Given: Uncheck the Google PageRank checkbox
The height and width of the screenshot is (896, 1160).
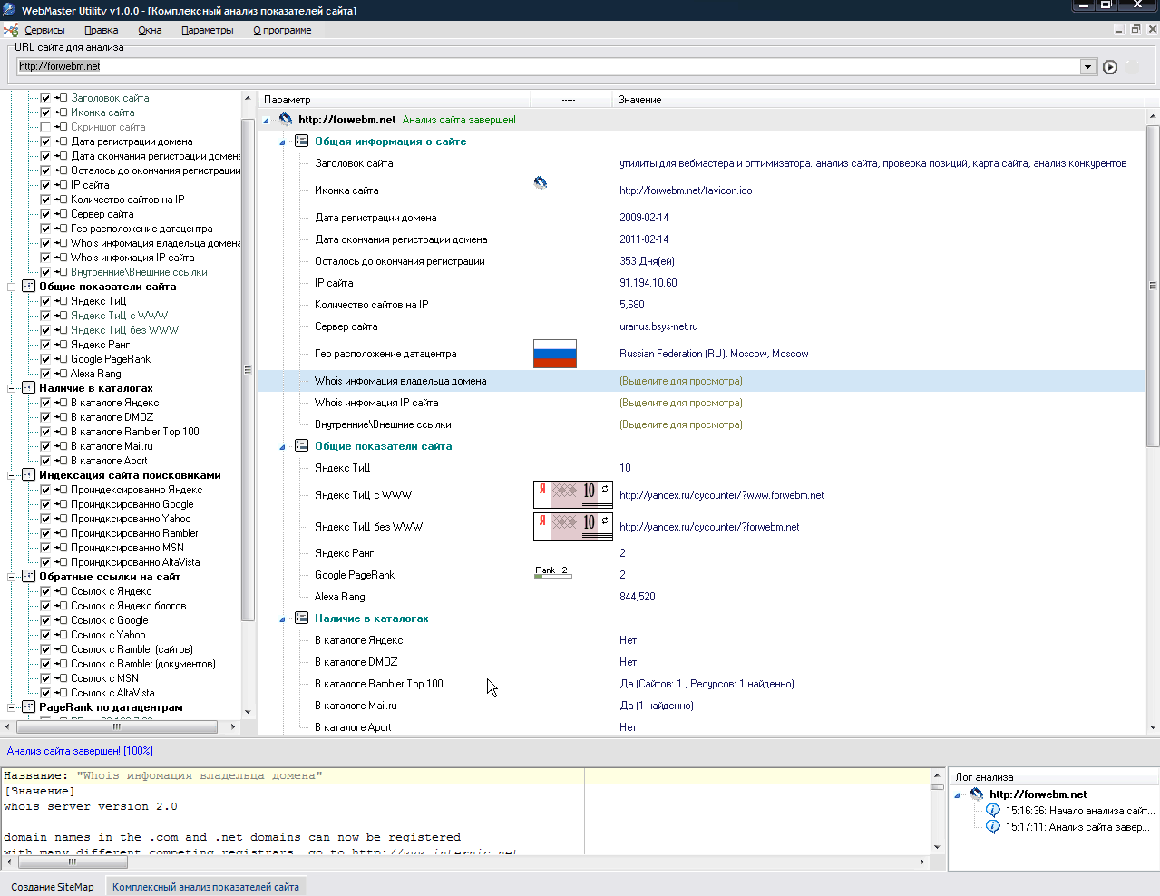Looking at the screenshot, I should [x=45, y=359].
